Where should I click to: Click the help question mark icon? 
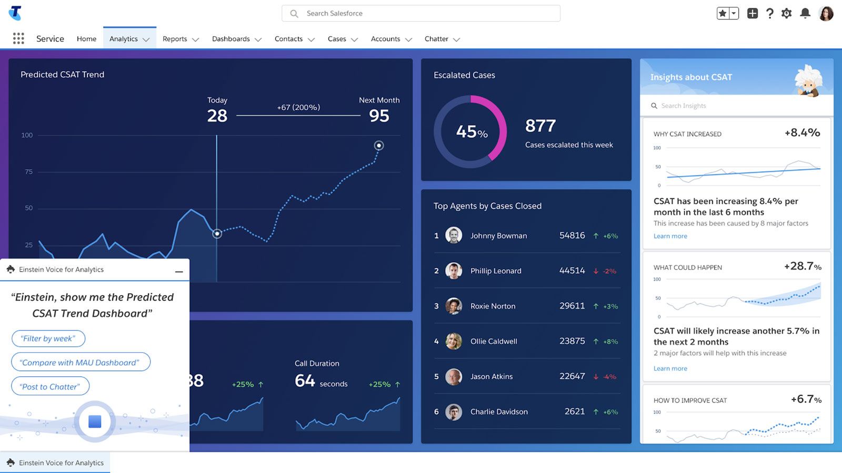click(x=769, y=13)
